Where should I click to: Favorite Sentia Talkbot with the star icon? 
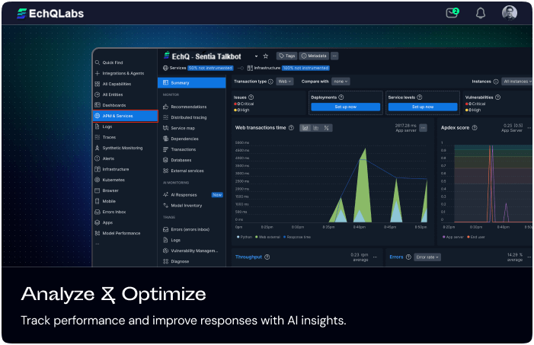pyautogui.click(x=266, y=56)
